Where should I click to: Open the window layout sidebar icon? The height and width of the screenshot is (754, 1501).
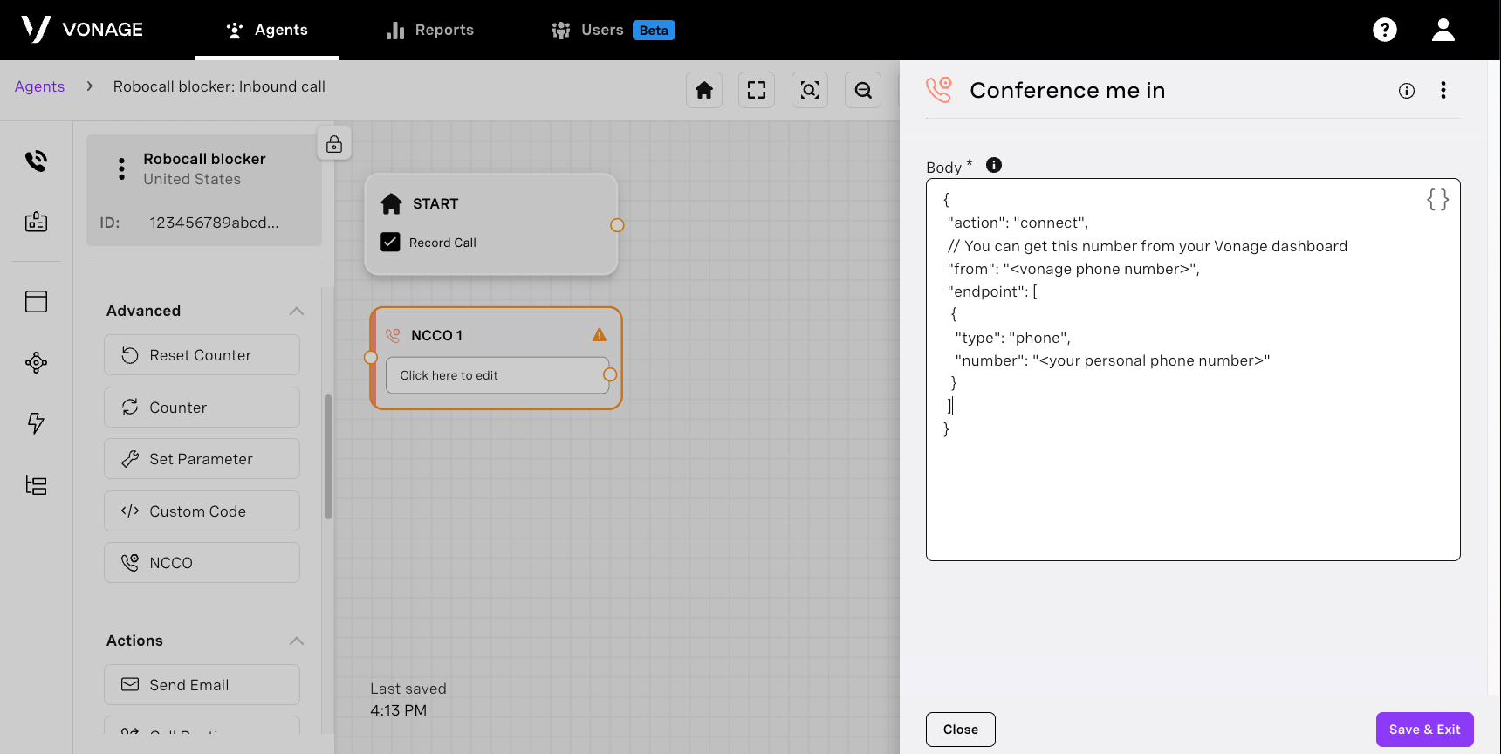36,301
